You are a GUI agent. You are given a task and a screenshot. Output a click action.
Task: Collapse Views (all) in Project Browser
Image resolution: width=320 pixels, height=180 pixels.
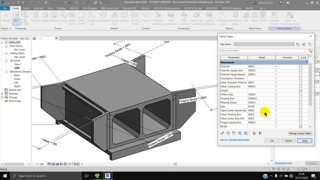coord(2,42)
